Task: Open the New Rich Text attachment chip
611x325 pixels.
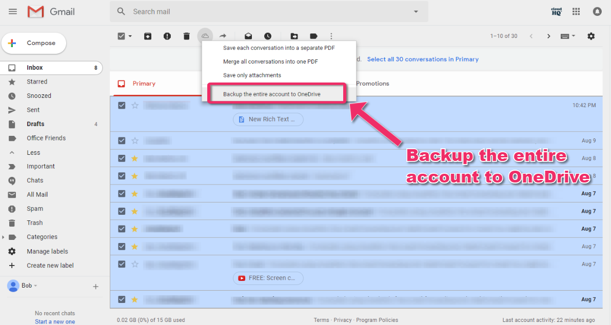Action: pyautogui.click(x=268, y=119)
